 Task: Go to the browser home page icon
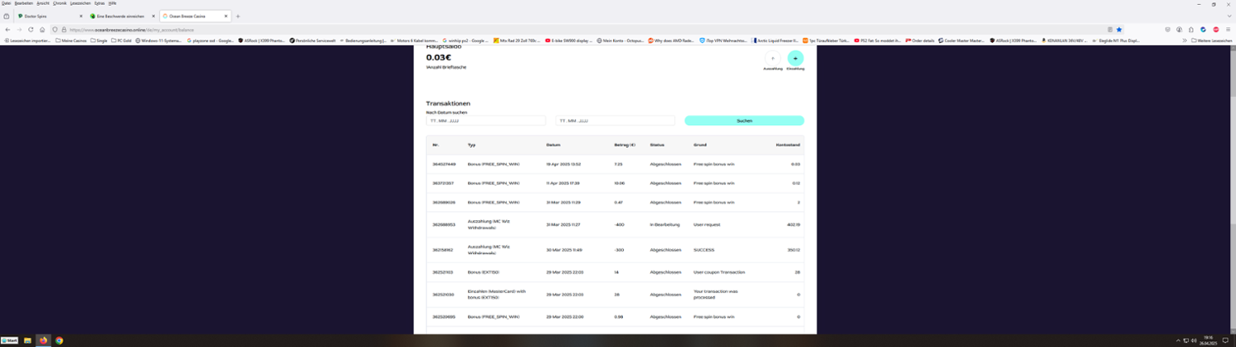42,30
